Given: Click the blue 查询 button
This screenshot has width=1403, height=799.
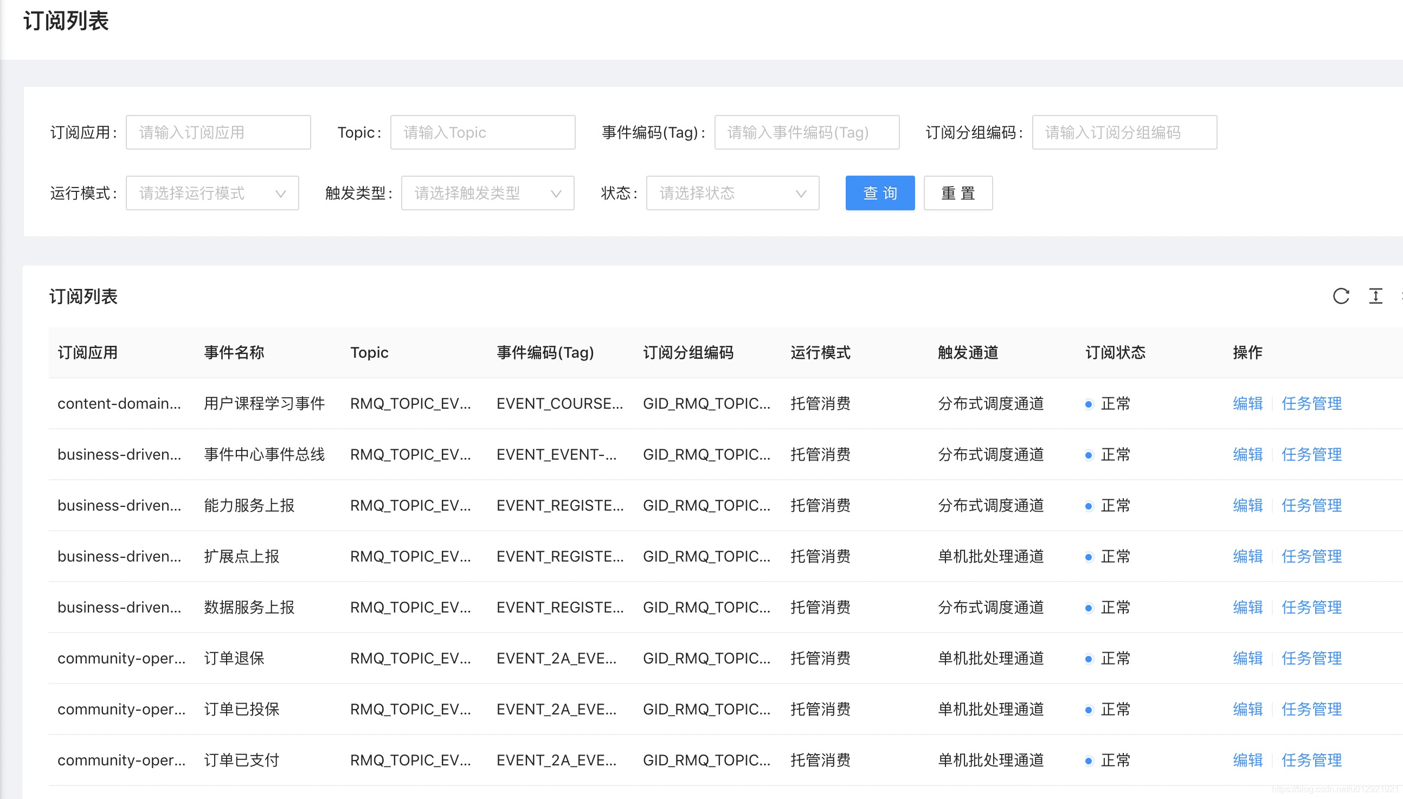Looking at the screenshot, I should (x=879, y=193).
